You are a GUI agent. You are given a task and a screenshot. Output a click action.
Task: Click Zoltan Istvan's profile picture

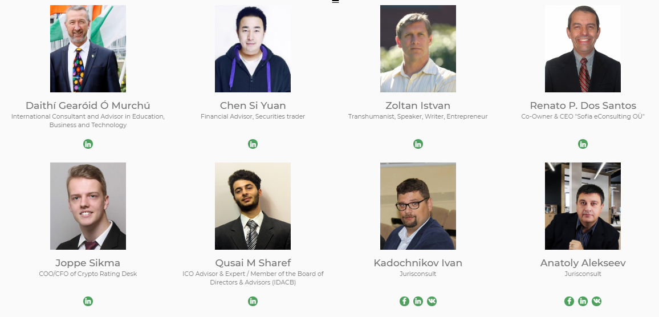click(418, 49)
